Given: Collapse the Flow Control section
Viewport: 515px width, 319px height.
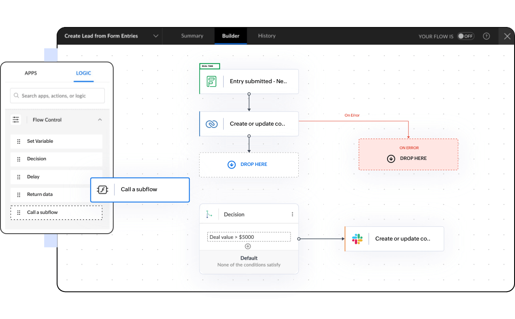Looking at the screenshot, I should coord(100,120).
